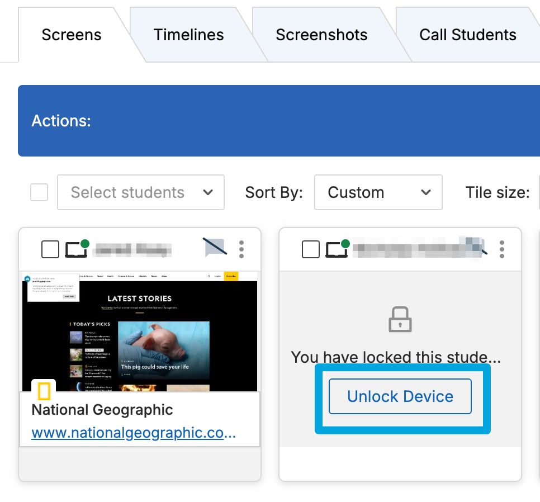Click the Unlock Device button
This screenshot has width=540, height=502.
pos(400,396)
